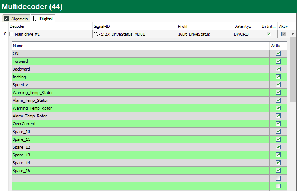The height and width of the screenshot is (191, 297).
Task: Click the DWORD data type cell
Action: pyautogui.click(x=247, y=34)
